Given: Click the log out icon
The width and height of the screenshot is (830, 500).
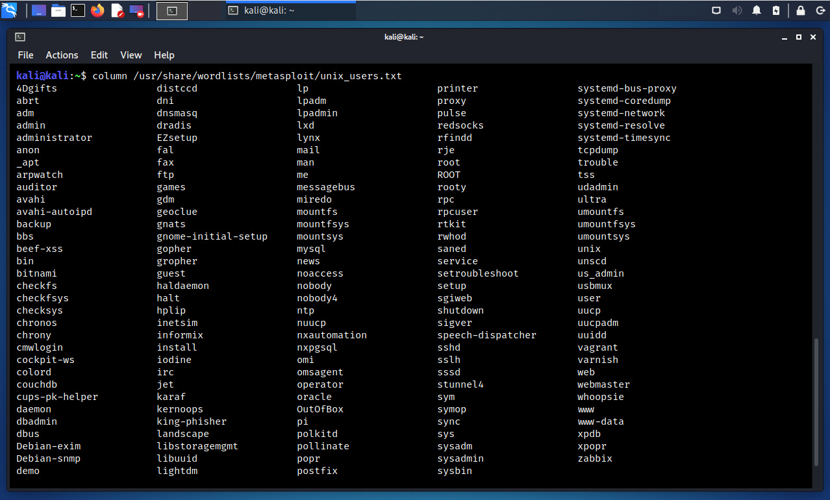Looking at the screenshot, I should pos(819,10).
